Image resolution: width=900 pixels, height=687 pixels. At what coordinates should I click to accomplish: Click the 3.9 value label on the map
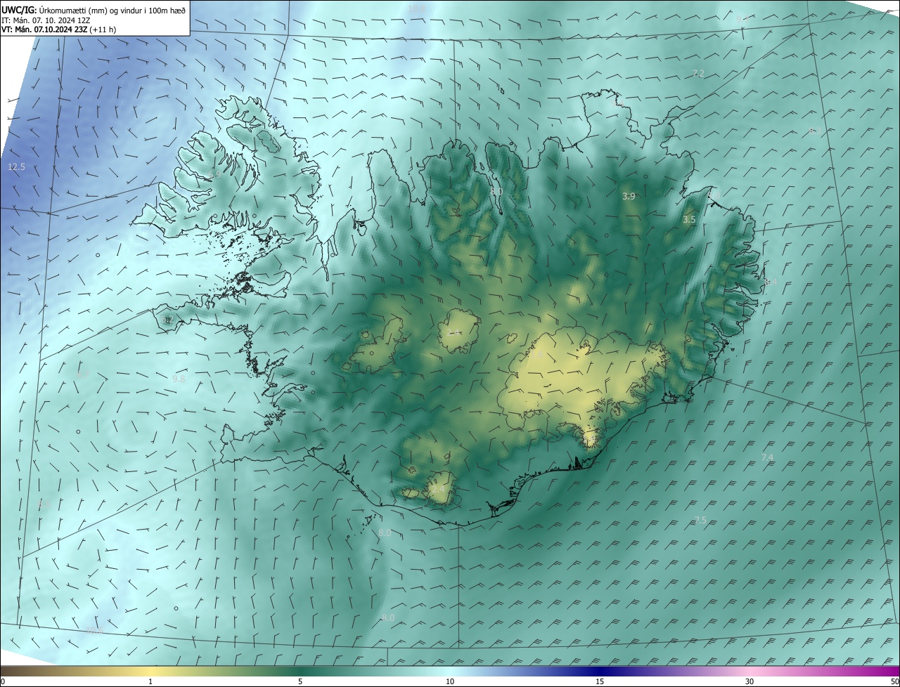(x=629, y=197)
